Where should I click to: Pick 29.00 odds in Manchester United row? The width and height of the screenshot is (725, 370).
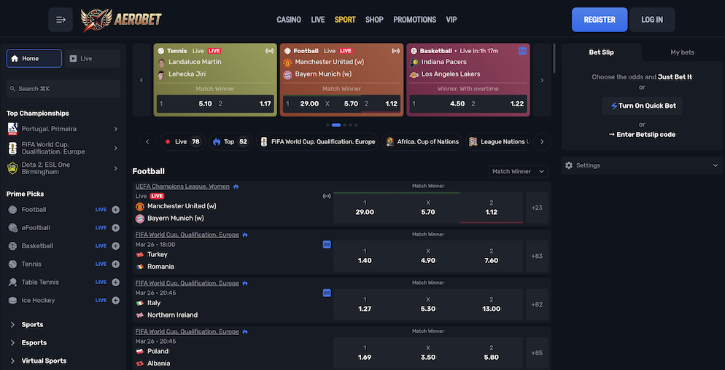pyautogui.click(x=365, y=208)
